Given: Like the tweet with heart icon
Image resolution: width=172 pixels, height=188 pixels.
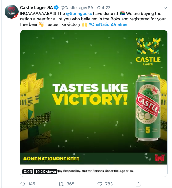Looking at the screenshot, I should click(x=100, y=184).
